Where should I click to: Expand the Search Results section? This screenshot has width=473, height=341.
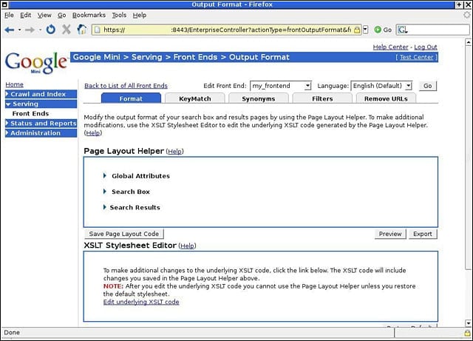[x=105, y=207]
